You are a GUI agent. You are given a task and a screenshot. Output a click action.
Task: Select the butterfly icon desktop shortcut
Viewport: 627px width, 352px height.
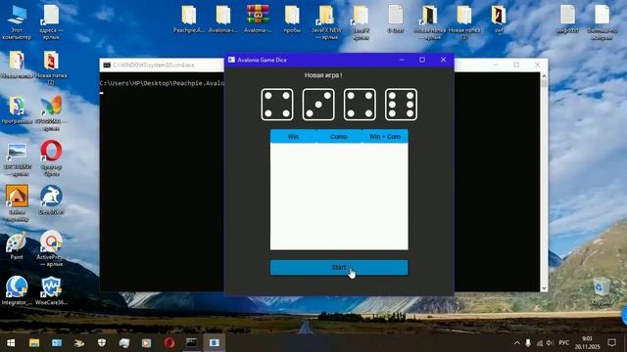pos(51,113)
